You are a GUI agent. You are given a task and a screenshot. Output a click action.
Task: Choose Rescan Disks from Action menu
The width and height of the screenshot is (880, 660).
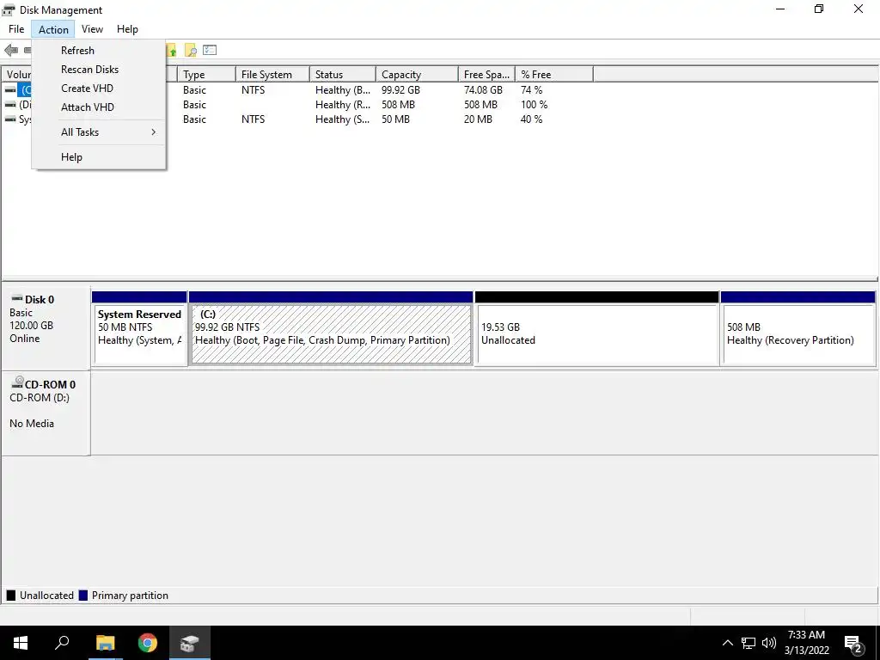[x=99, y=70]
